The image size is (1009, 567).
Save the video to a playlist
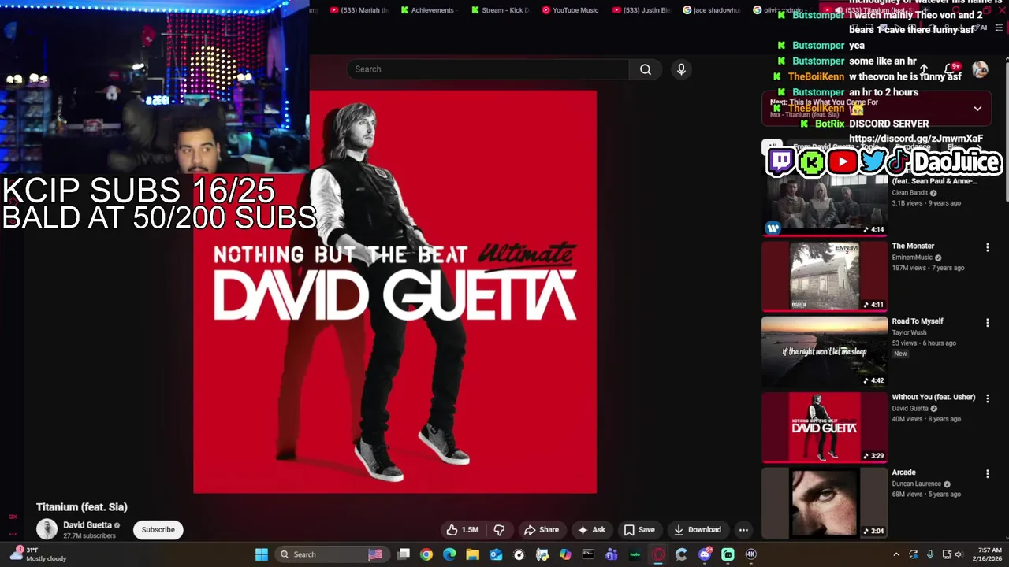click(639, 530)
